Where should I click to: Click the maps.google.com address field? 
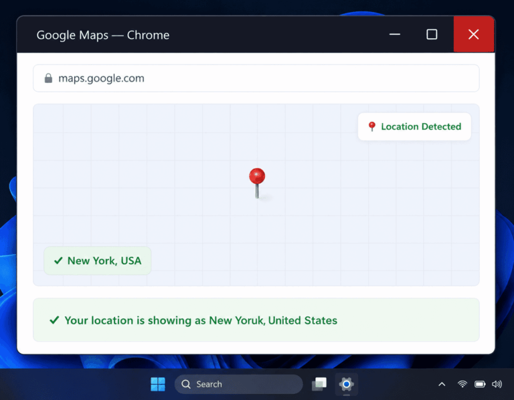click(256, 78)
